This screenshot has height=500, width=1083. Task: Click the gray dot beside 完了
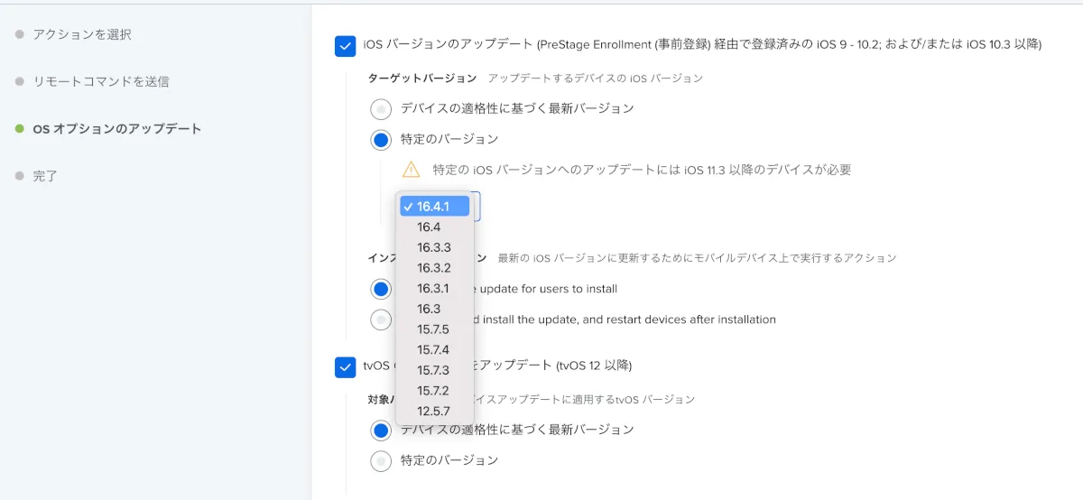click(x=20, y=176)
